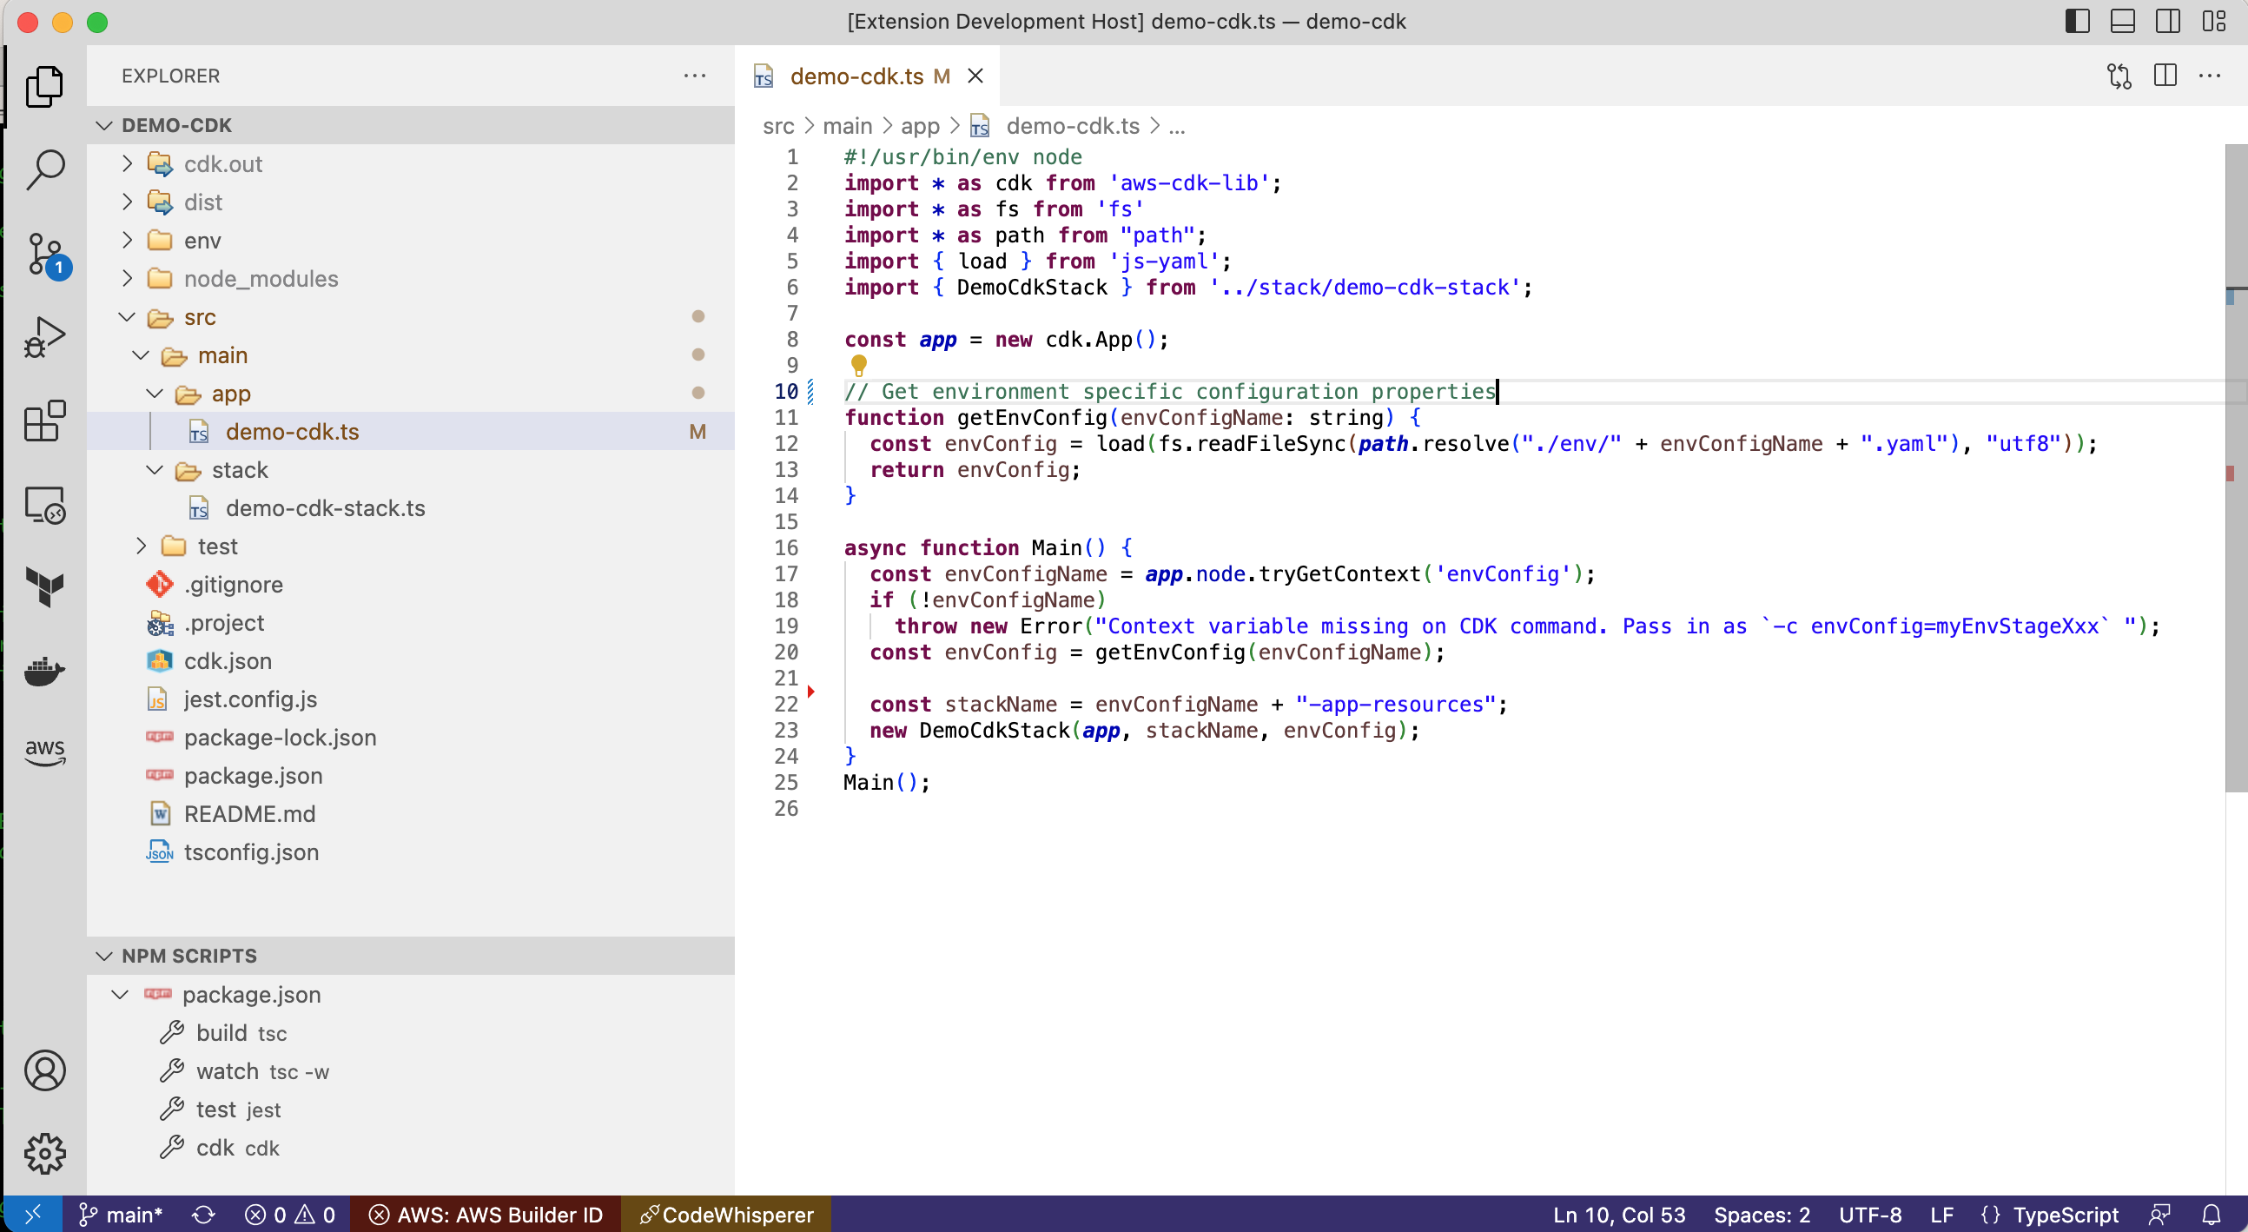Click the lightbulb code action icon
This screenshot has height=1232, width=2248.
point(859,364)
